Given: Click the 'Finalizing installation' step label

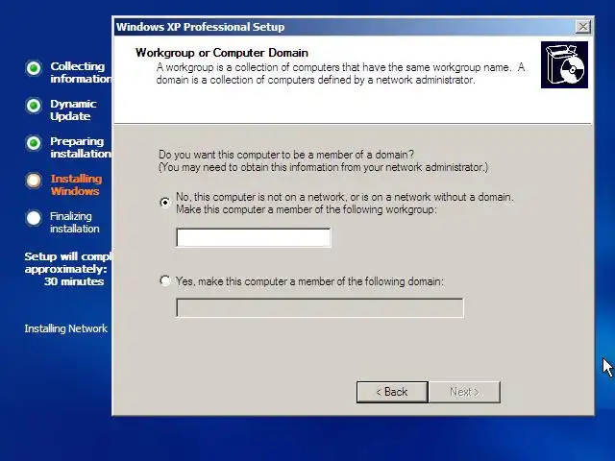Looking at the screenshot, I should (75, 222).
